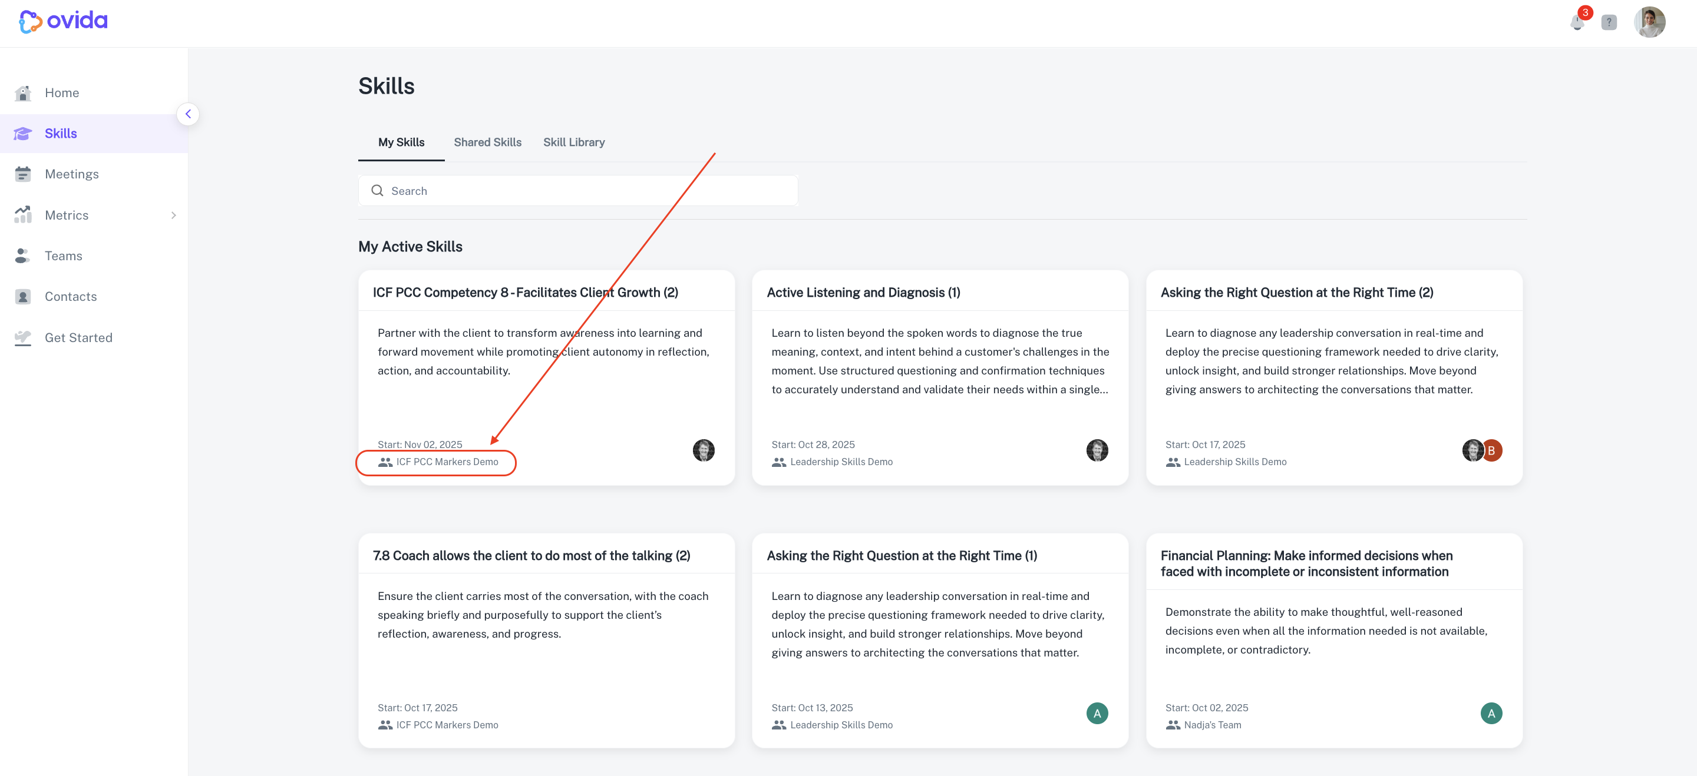The height and width of the screenshot is (776, 1697).
Task: Collapse the sidebar with the chevron button
Action: tap(188, 114)
